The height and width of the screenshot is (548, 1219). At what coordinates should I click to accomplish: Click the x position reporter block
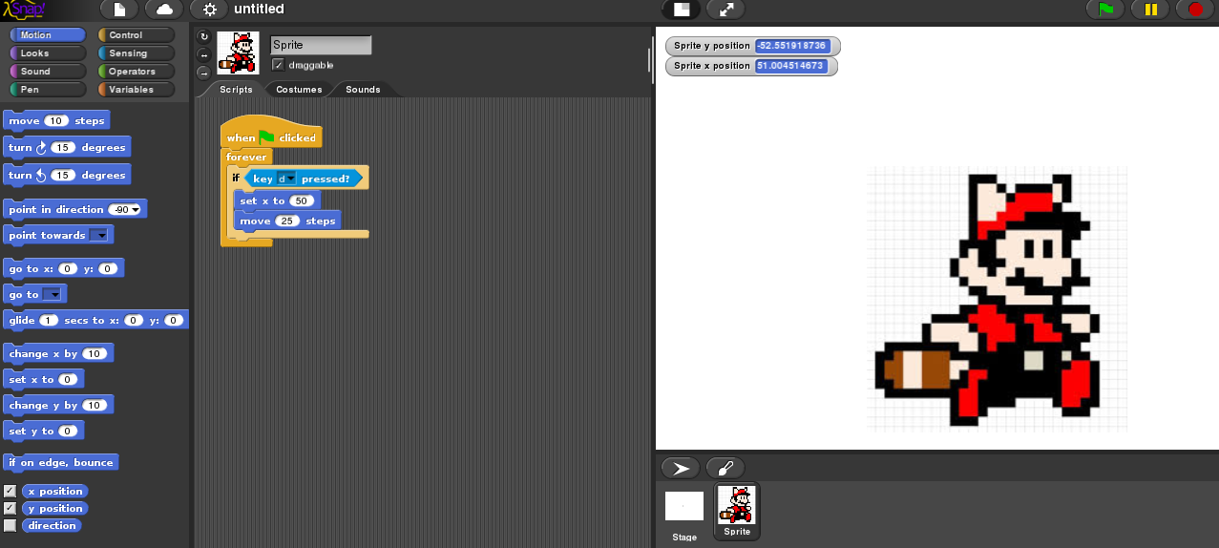55,491
